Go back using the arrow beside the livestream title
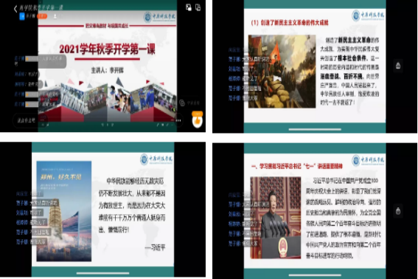 15,9
